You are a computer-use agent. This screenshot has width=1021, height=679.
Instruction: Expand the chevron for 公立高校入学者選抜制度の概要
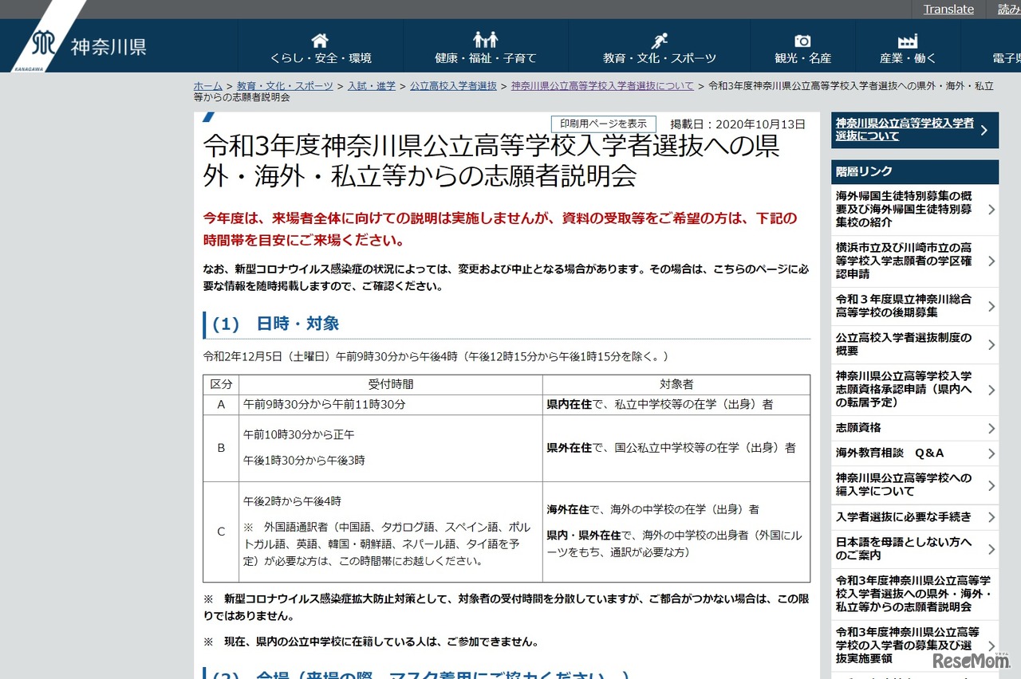click(x=991, y=343)
